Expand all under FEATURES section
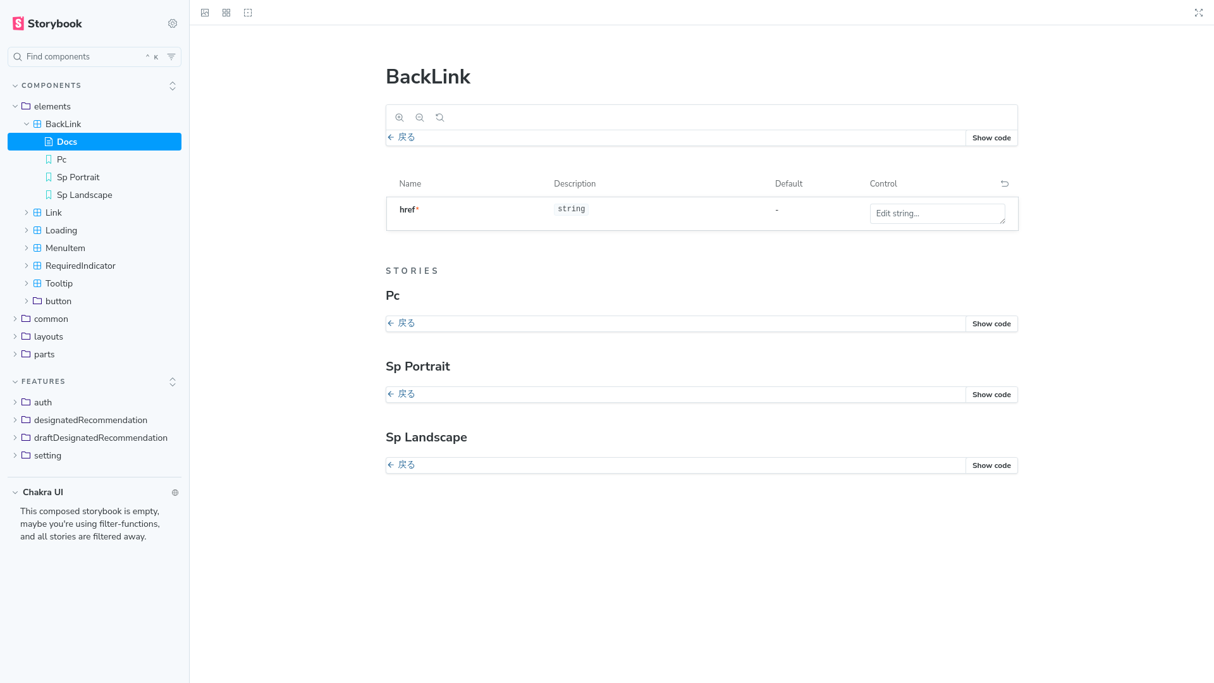Image resolution: width=1214 pixels, height=683 pixels. click(173, 382)
